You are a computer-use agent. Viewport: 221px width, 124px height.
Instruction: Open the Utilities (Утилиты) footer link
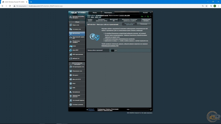[108, 109]
